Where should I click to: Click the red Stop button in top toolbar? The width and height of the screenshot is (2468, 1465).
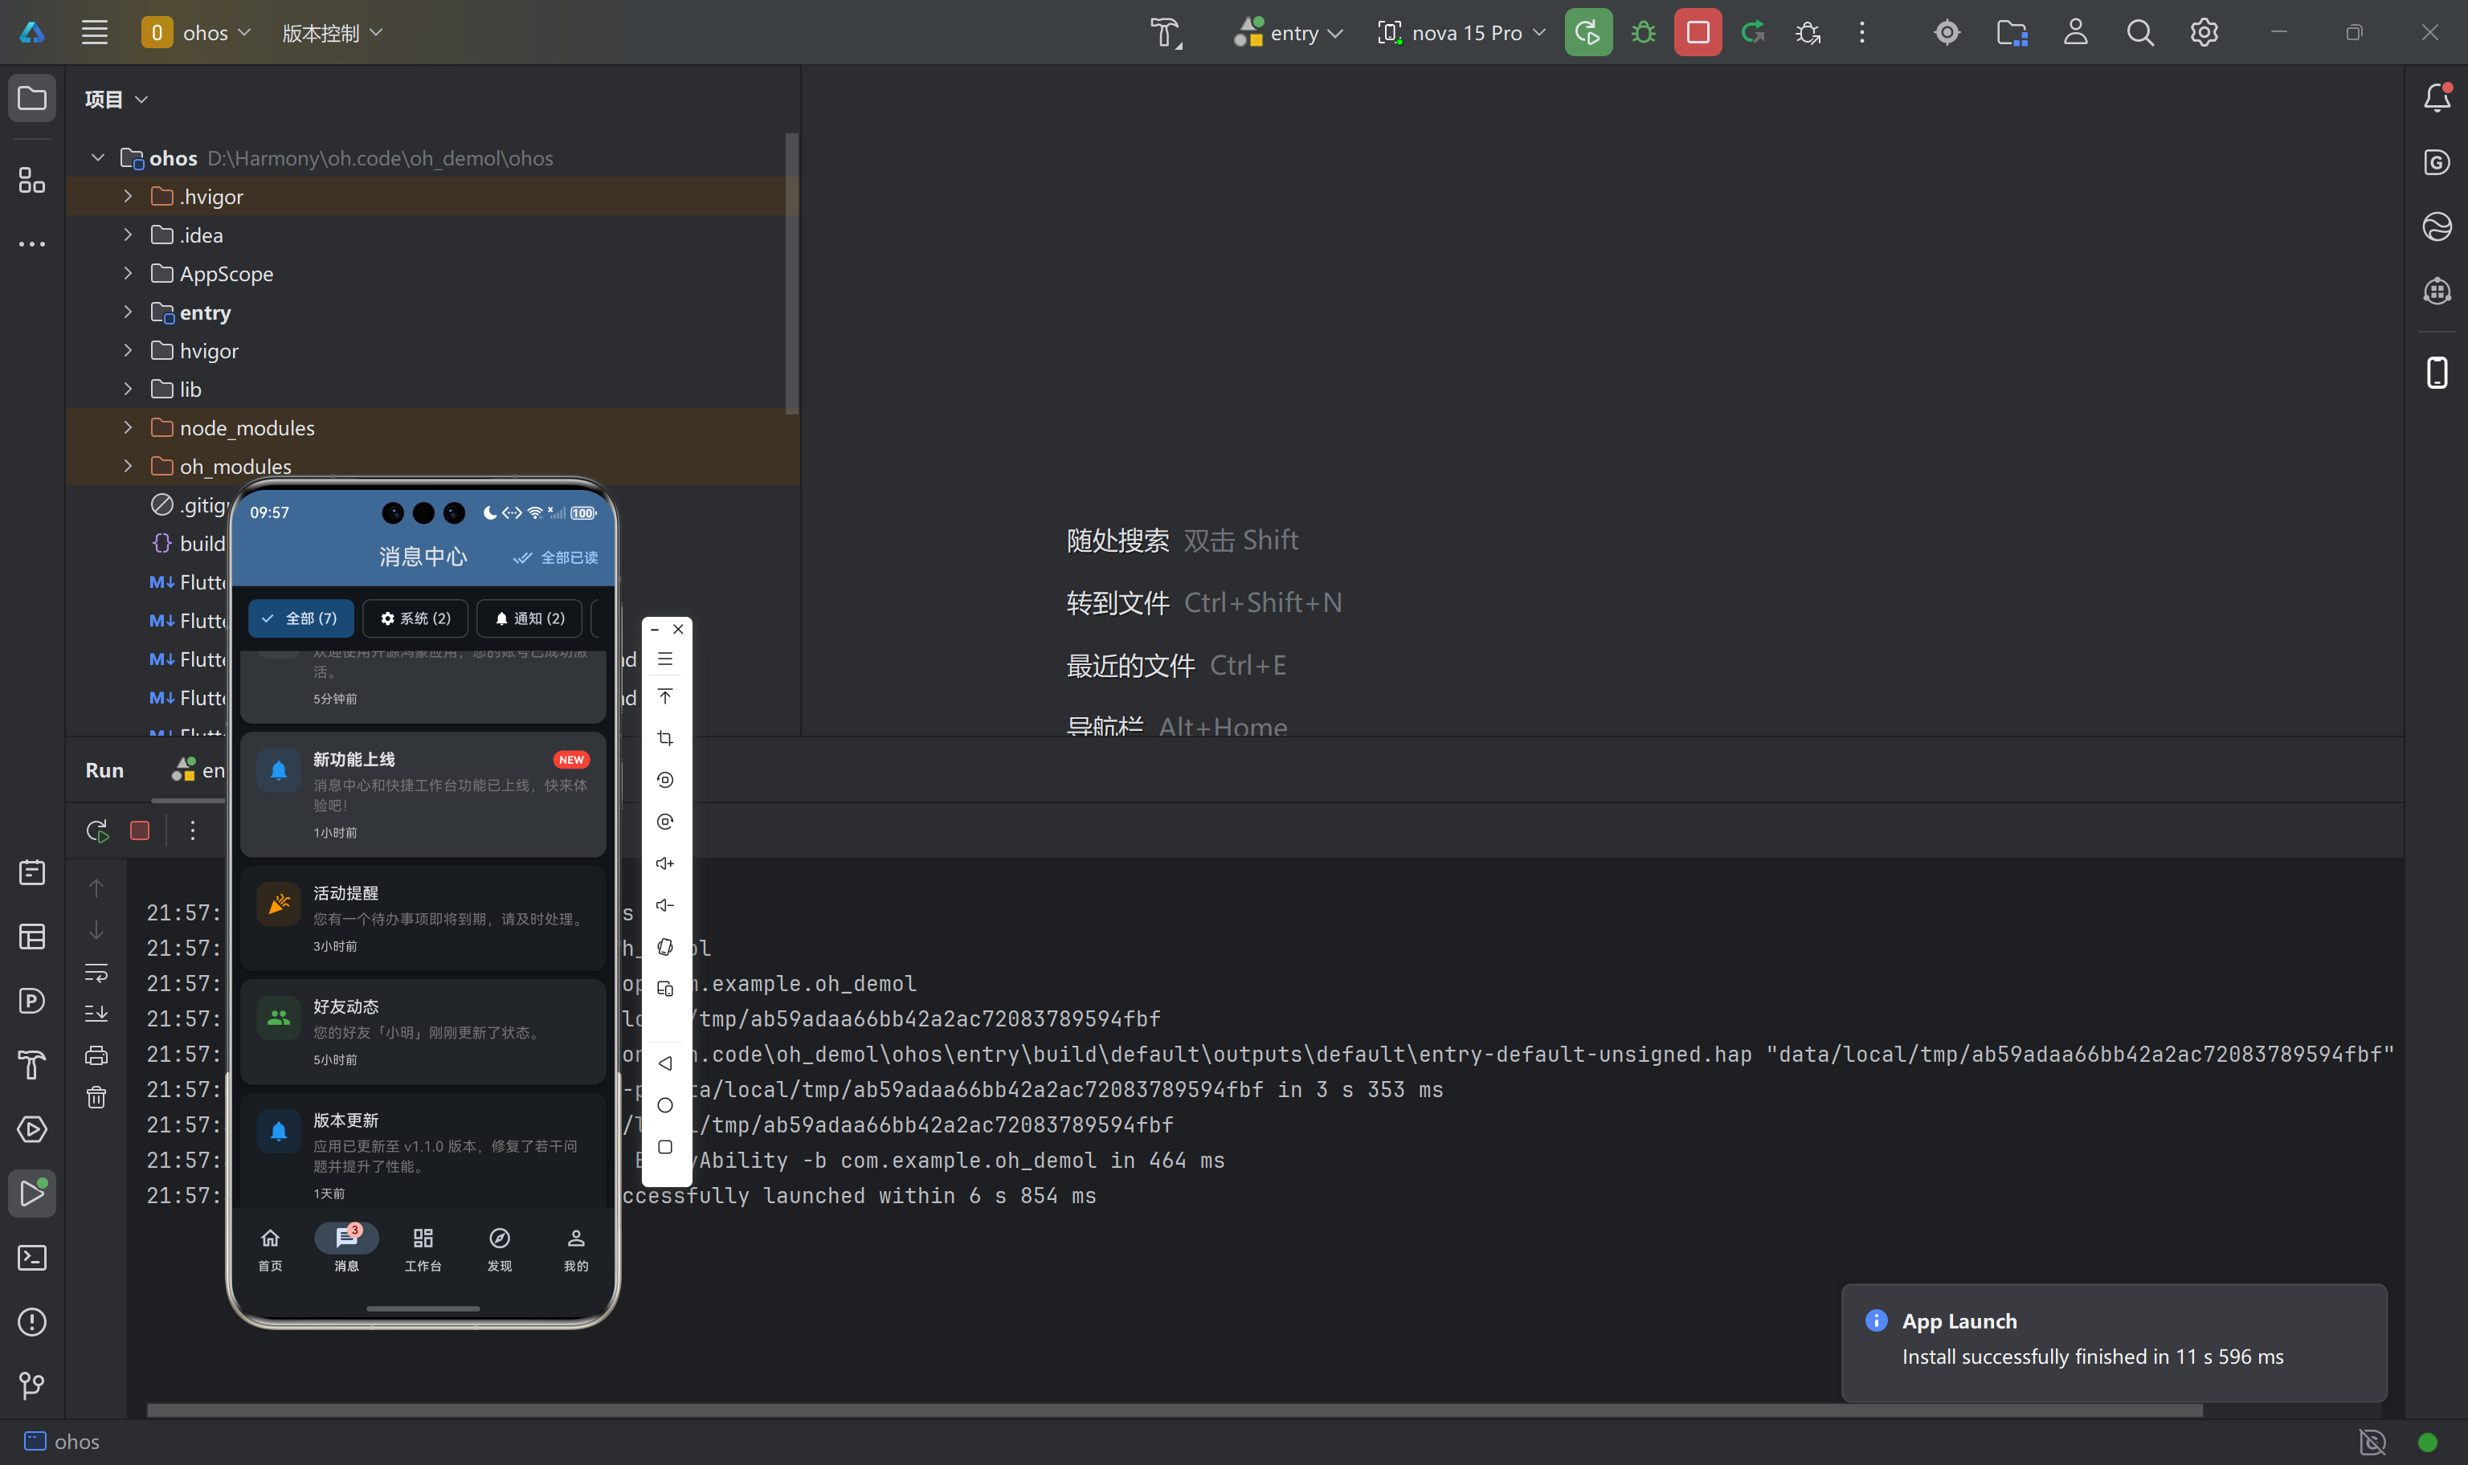point(1697,33)
